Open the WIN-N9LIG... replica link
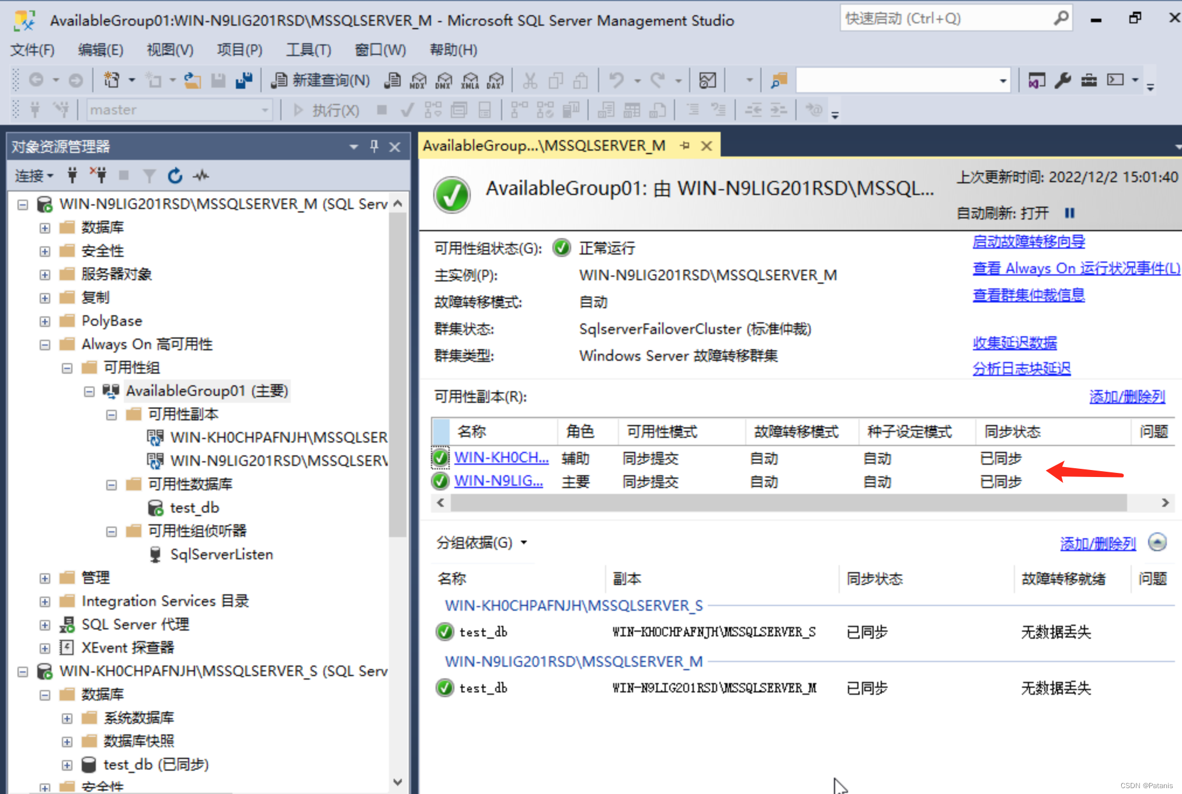Image resolution: width=1182 pixels, height=794 pixels. point(498,481)
